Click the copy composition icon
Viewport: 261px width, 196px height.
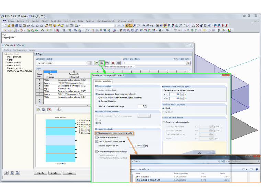tap(107, 63)
